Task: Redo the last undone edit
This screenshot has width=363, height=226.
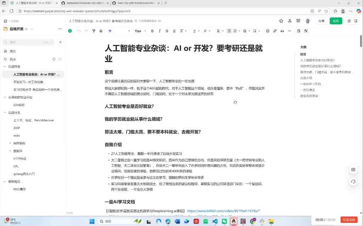Action: click(x=86, y=31)
